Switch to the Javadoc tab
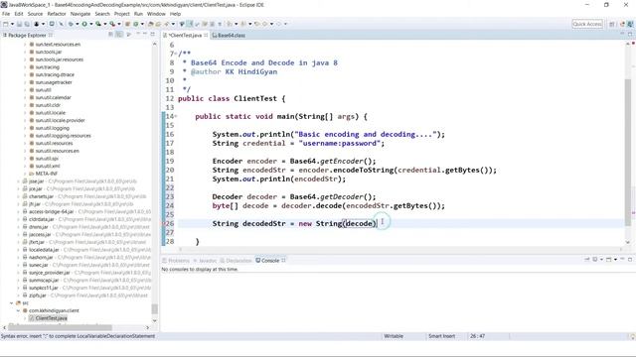Image resolution: width=636 pixels, height=357 pixels. pyautogui.click(x=205, y=260)
